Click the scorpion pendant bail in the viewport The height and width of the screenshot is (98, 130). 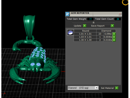coord(29,26)
